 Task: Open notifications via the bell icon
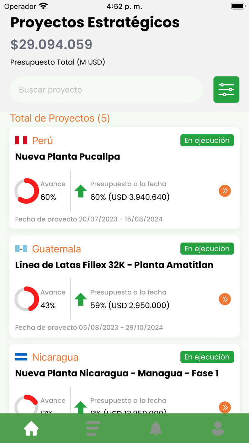coord(155,428)
